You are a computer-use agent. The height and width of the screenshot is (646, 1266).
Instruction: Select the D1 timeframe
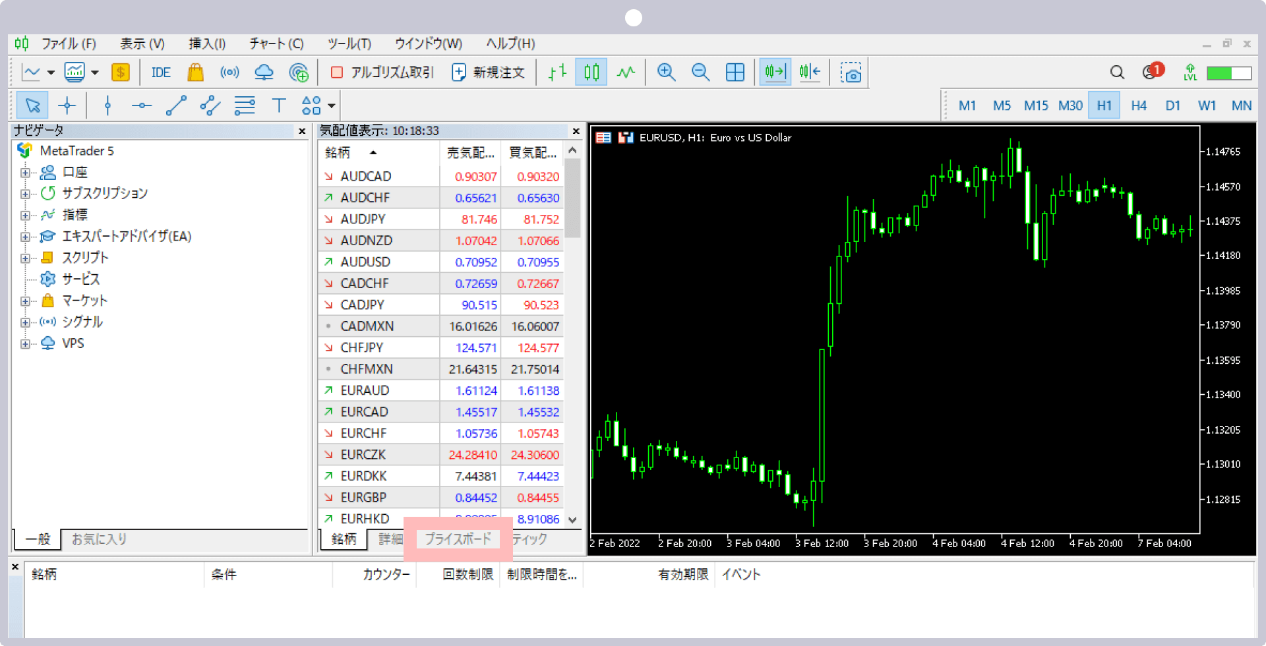(x=1173, y=105)
